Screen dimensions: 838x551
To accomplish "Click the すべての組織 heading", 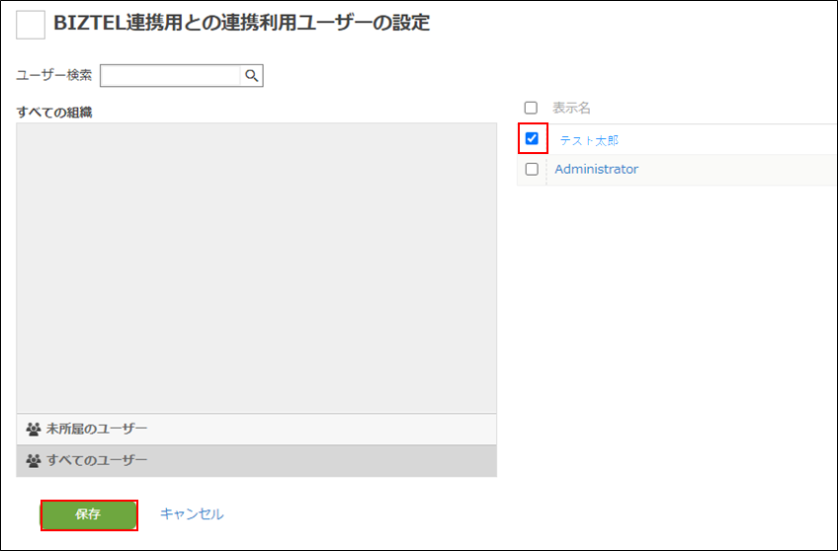I will coord(54,113).
